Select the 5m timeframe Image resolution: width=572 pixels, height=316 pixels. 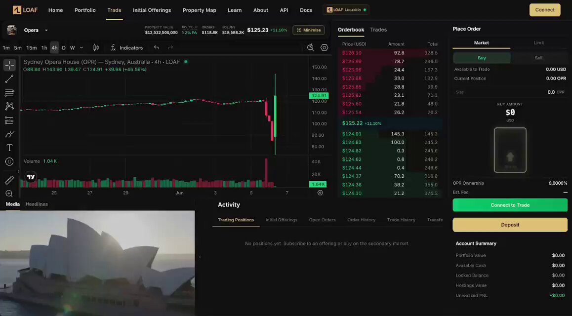click(x=18, y=48)
